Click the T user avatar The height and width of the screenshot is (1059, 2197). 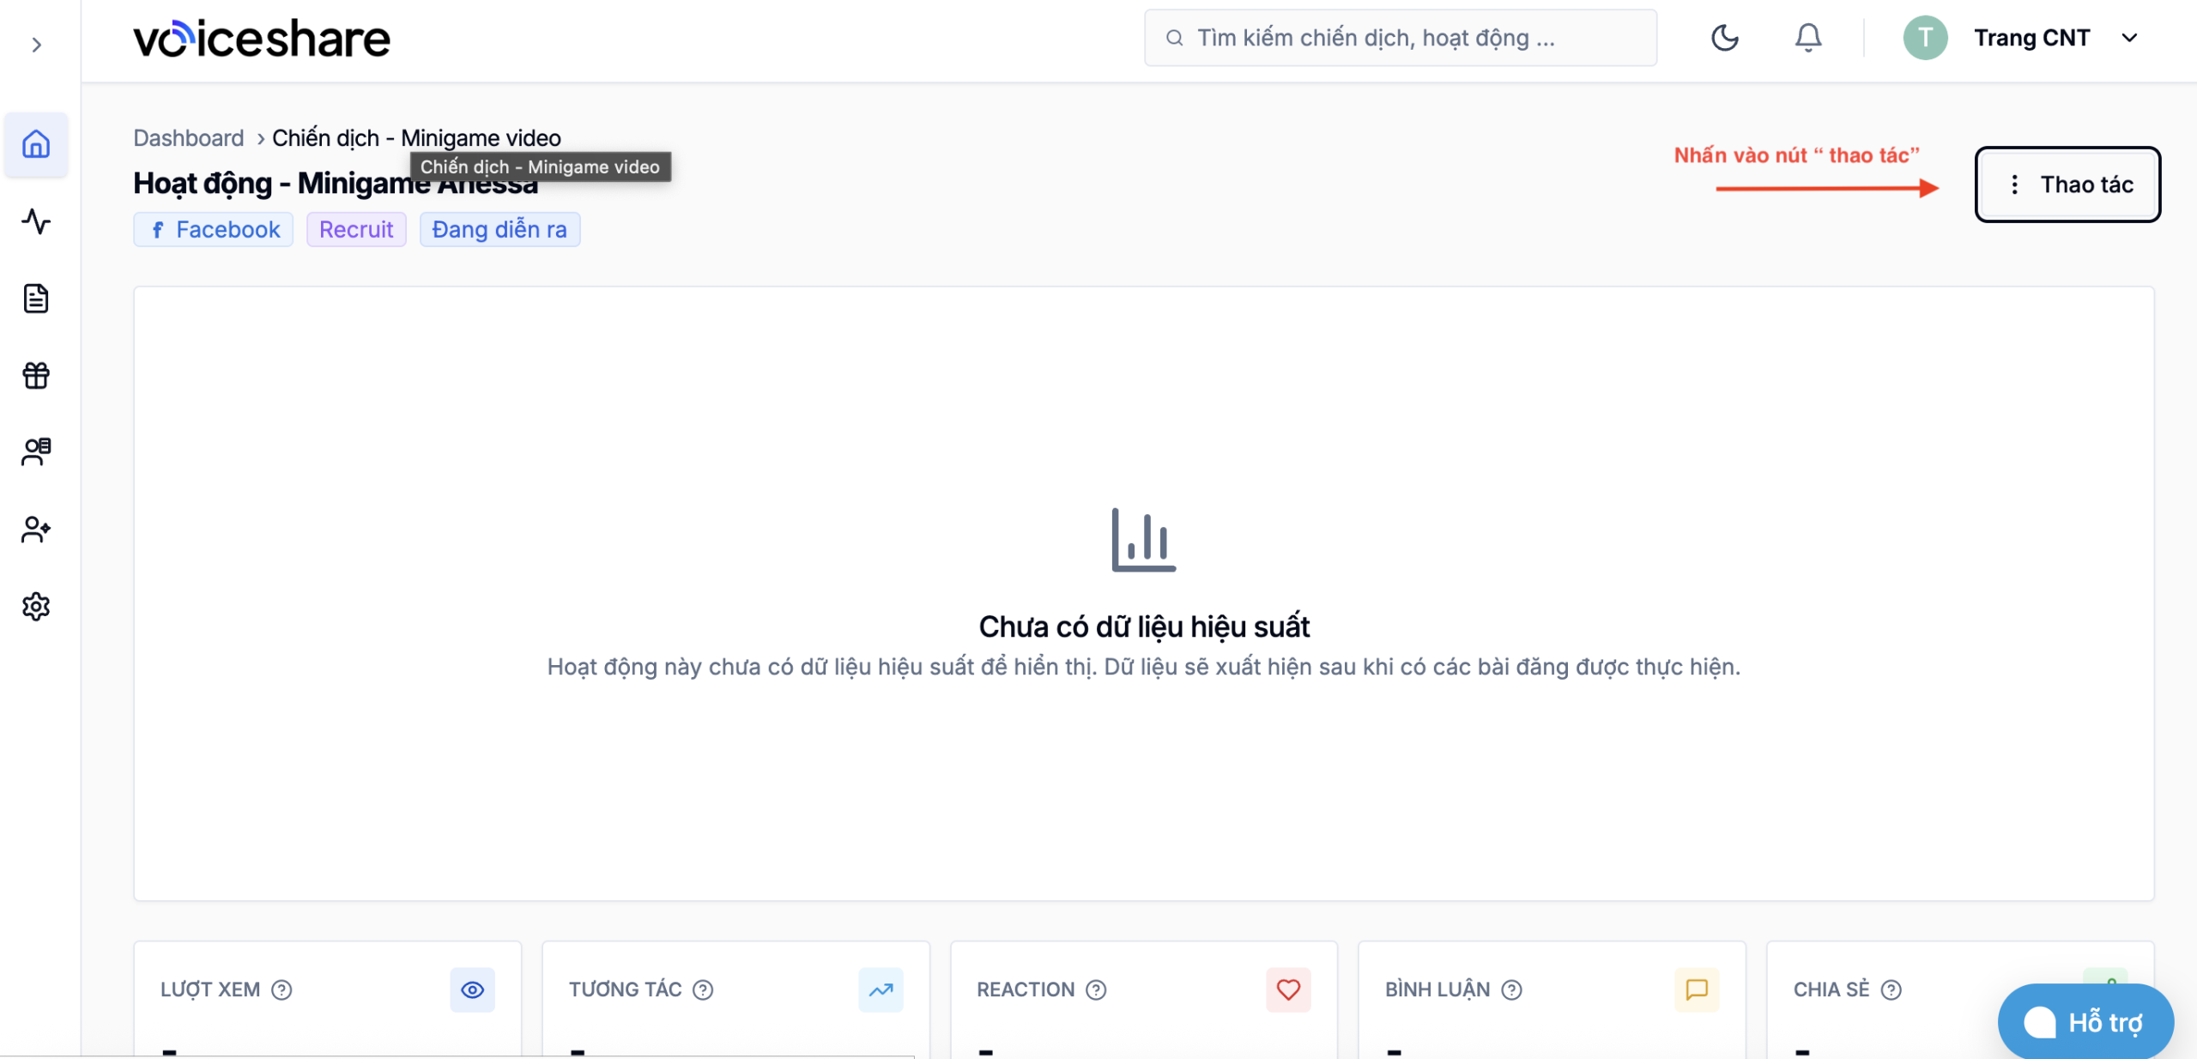coord(1925,38)
